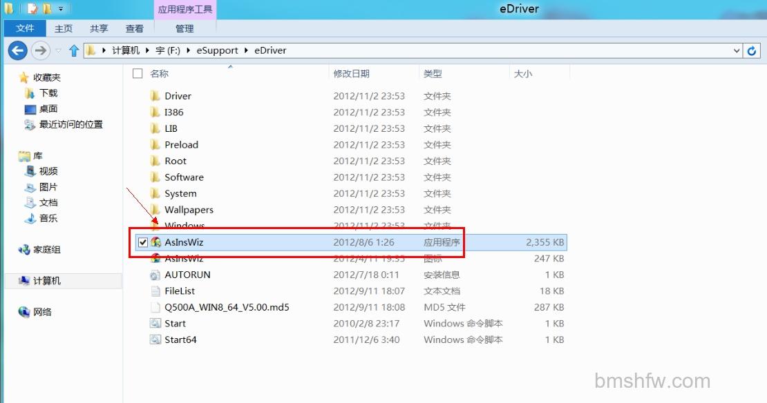Refresh the eDriver folder view

point(752,50)
